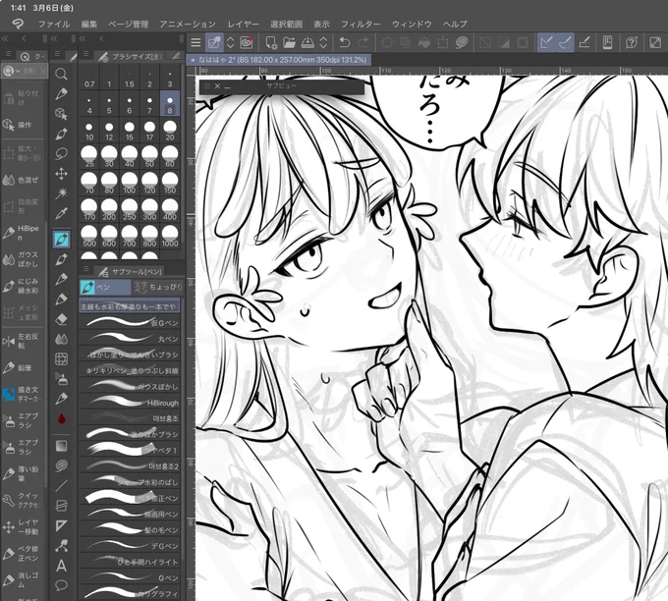Open the ファイル menu
The height and width of the screenshot is (601, 668).
coord(54,25)
